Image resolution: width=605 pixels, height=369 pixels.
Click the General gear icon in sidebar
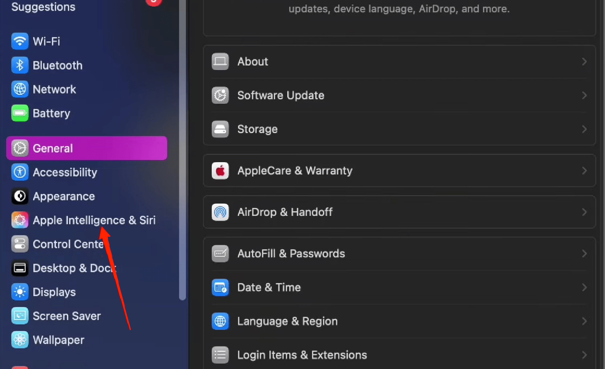click(20, 148)
